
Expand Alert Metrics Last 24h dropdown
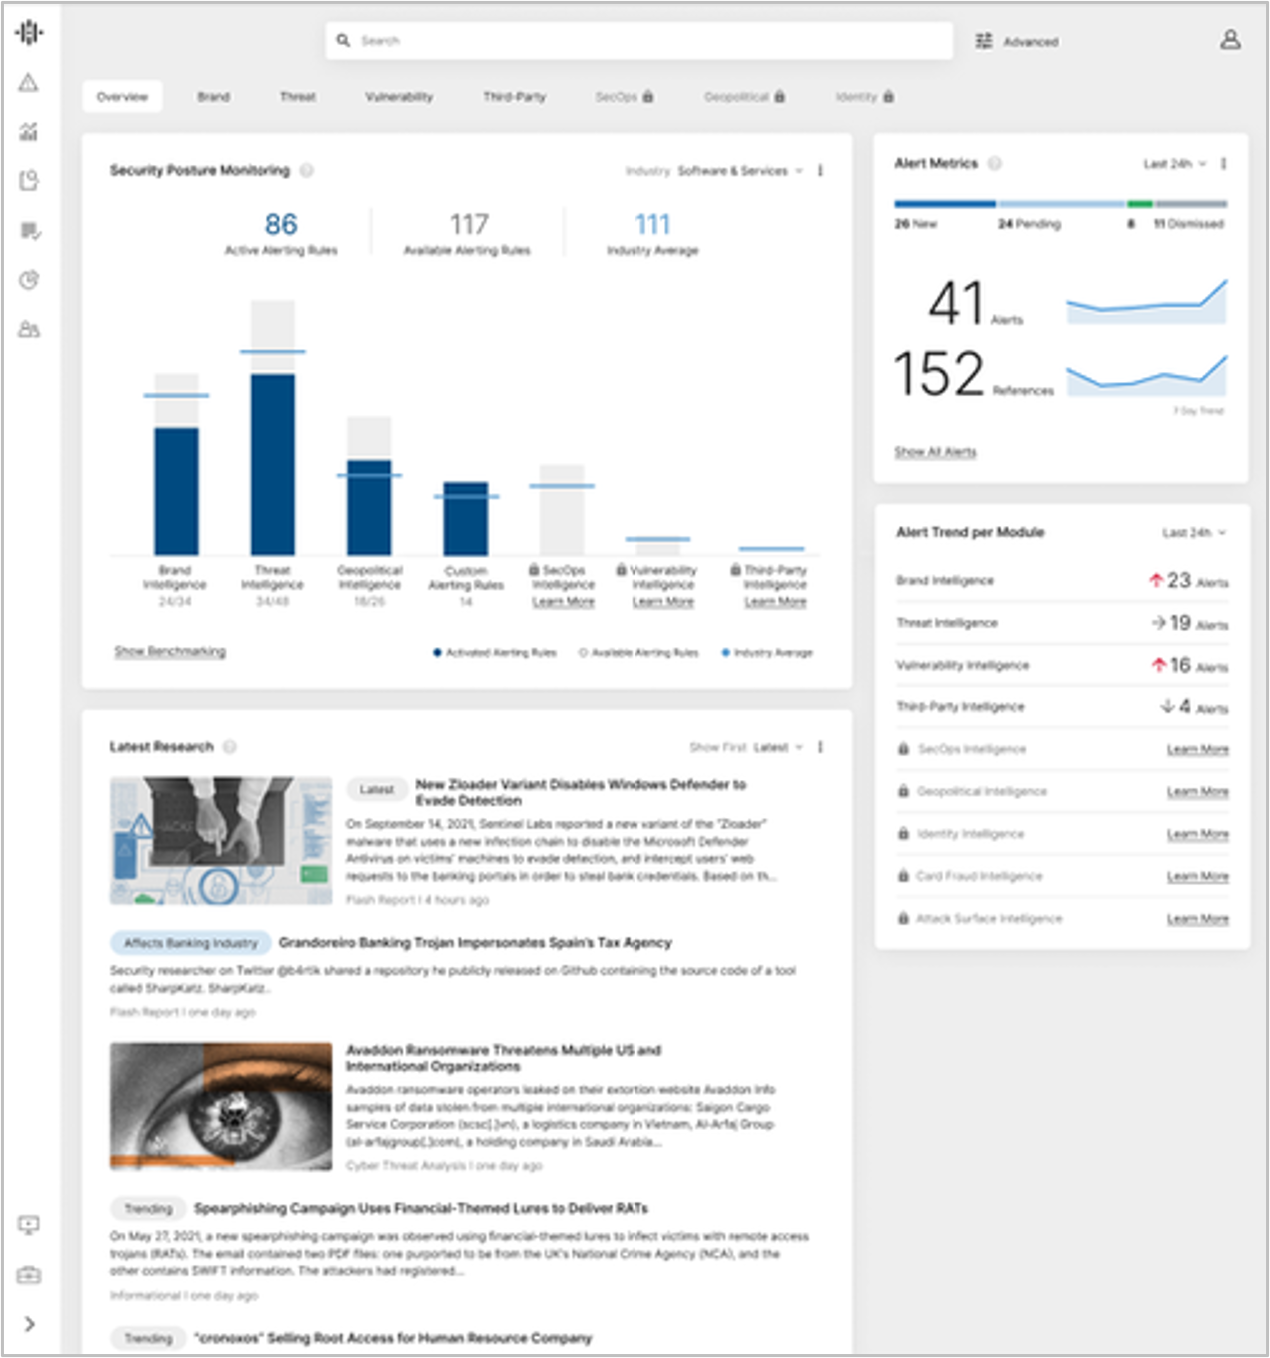1175,164
